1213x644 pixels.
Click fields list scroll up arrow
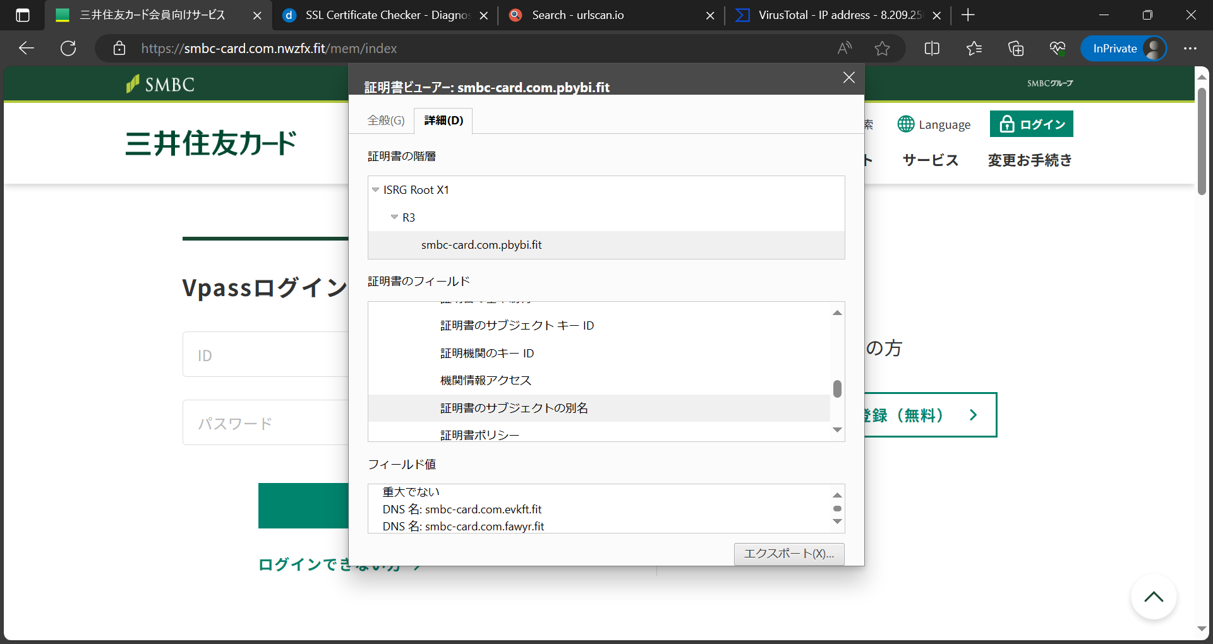coord(837,313)
